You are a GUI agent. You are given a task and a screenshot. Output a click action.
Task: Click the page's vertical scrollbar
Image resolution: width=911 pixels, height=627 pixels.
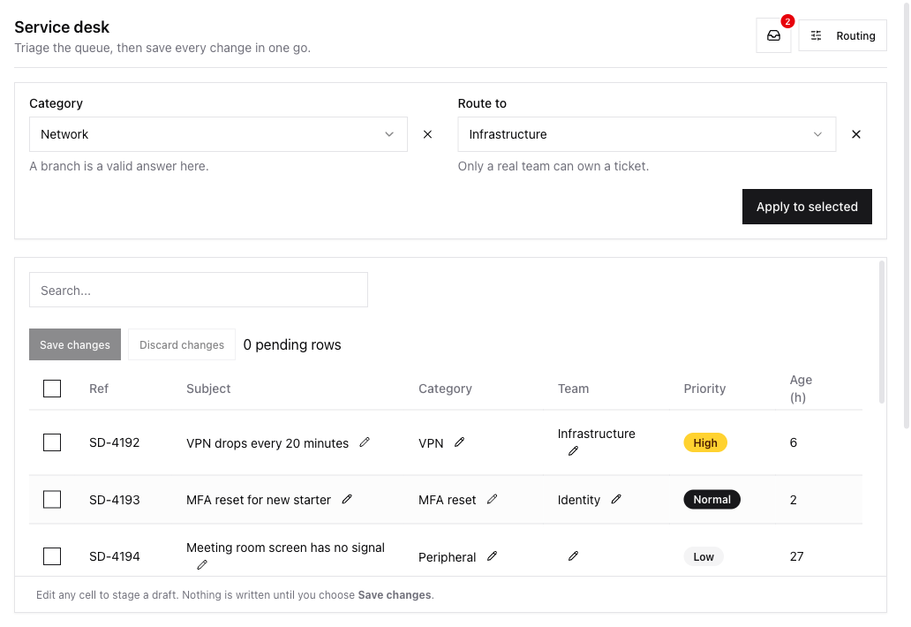click(x=907, y=215)
